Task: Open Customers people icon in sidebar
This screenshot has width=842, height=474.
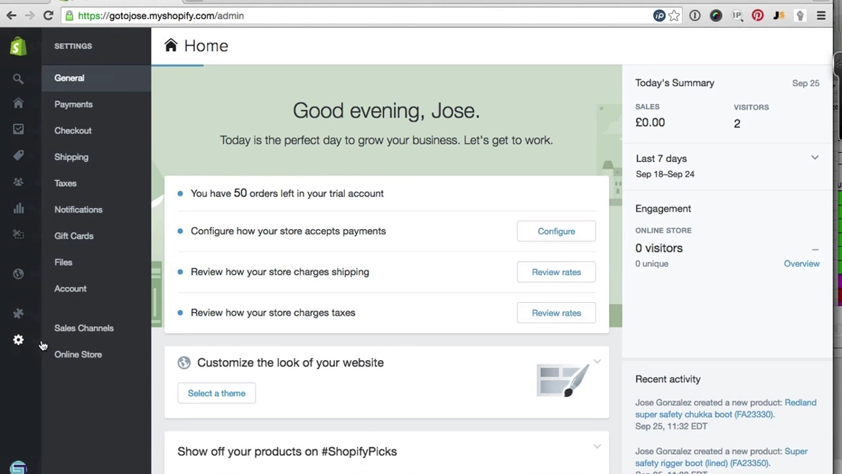Action: (x=18, y=182)
